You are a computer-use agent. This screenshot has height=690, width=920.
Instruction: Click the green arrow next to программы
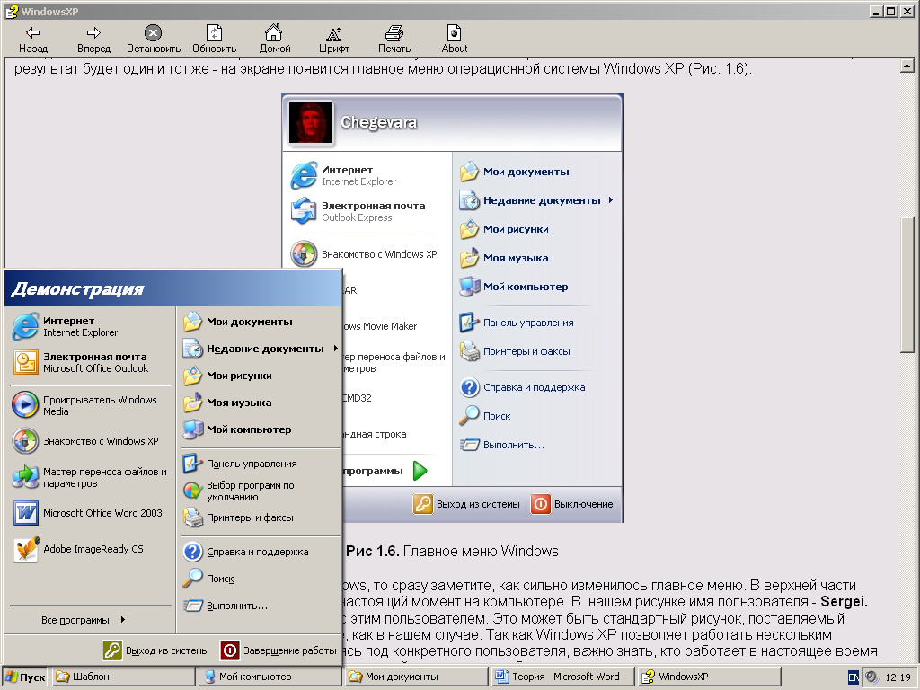click(x=420, y=471)
